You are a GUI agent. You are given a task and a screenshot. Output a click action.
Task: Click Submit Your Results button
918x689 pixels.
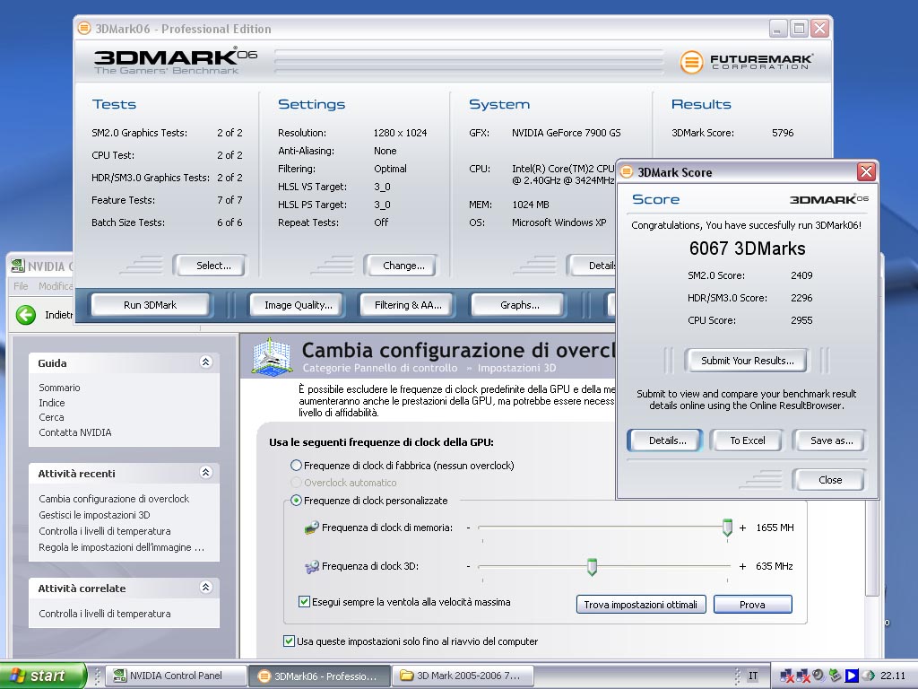point(747,361)
